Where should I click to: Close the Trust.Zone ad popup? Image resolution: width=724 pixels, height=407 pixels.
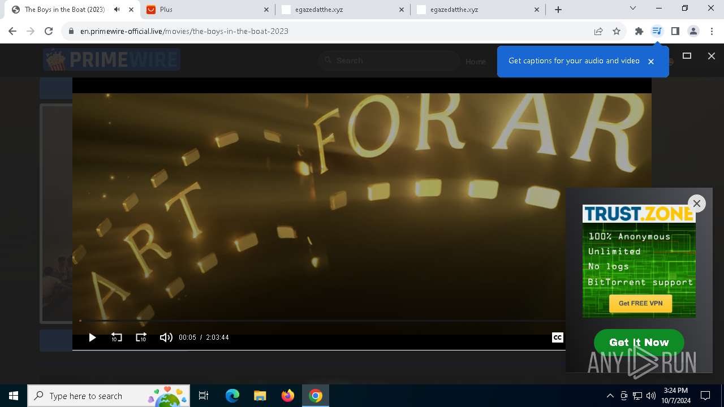pos(697,203)
